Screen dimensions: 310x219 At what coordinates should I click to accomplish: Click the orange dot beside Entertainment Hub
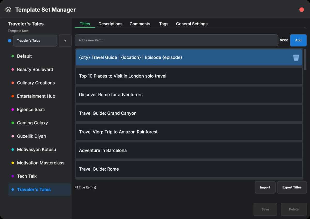pos(12,96)
